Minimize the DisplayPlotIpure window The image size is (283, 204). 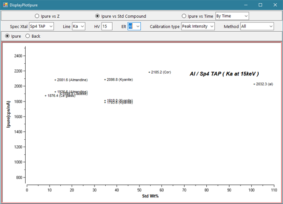tap(246, 5)
